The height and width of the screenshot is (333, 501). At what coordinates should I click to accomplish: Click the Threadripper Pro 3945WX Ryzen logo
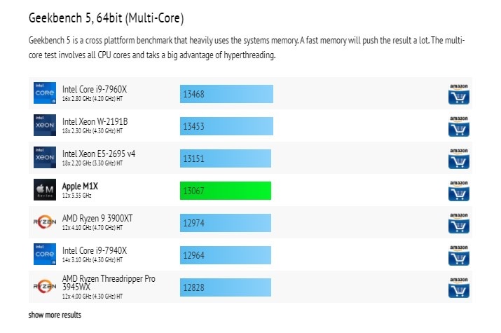(45, 287)
